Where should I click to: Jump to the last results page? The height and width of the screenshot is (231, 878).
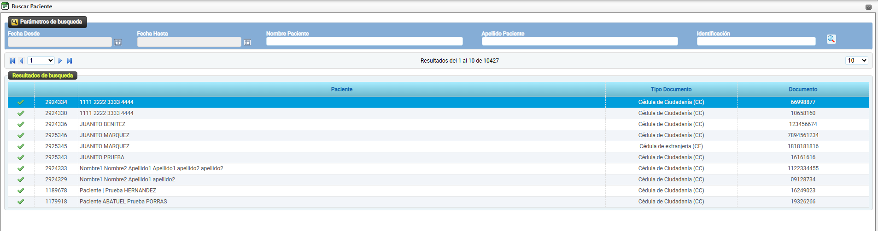[70, 61]
